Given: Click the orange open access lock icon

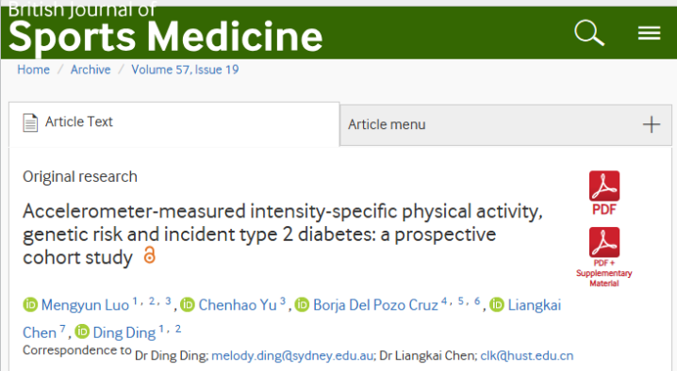Looking at the screenshot, I should pyautogui.click(x=149, y=255).
